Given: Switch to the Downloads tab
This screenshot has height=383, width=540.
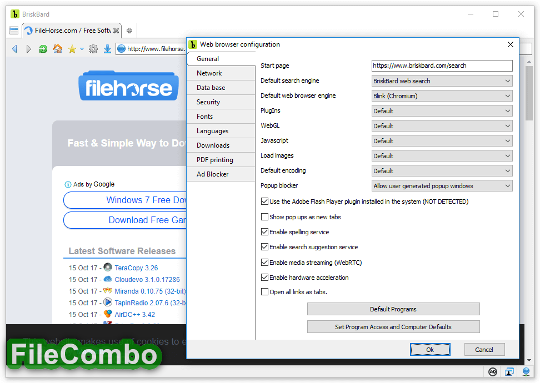Looking at the screenshot, I should coord(221,145).
